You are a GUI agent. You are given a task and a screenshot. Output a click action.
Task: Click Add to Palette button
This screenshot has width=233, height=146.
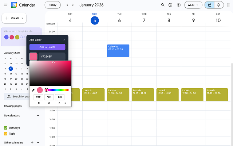tap(47, 47)
